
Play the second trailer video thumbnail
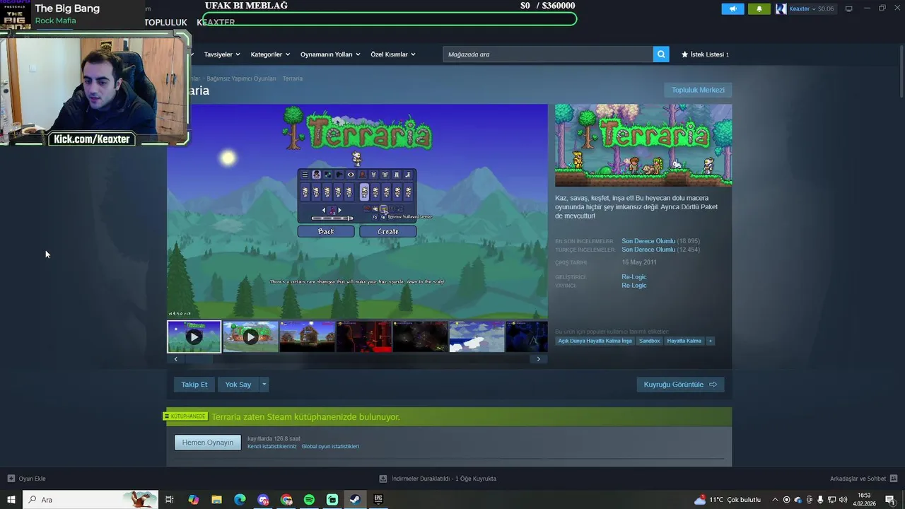click(250, 337)
